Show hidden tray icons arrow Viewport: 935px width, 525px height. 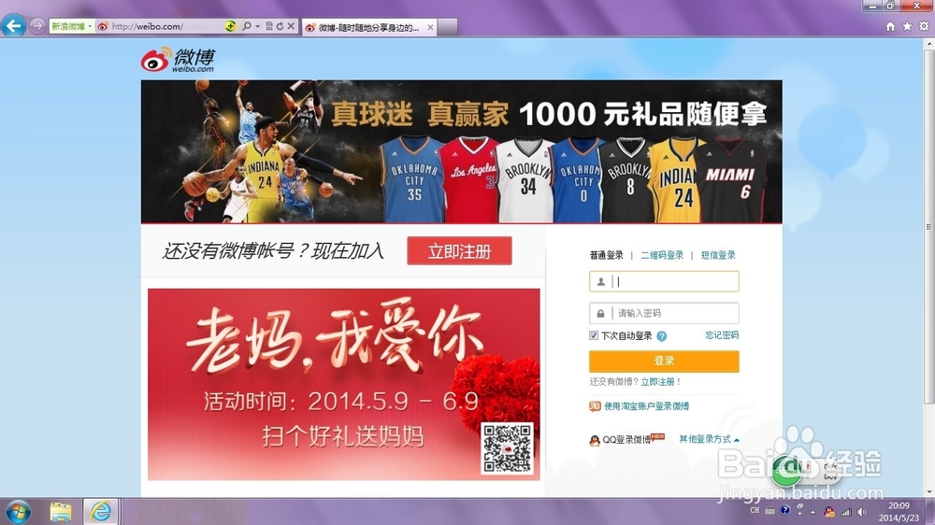[x=813, y=512]
